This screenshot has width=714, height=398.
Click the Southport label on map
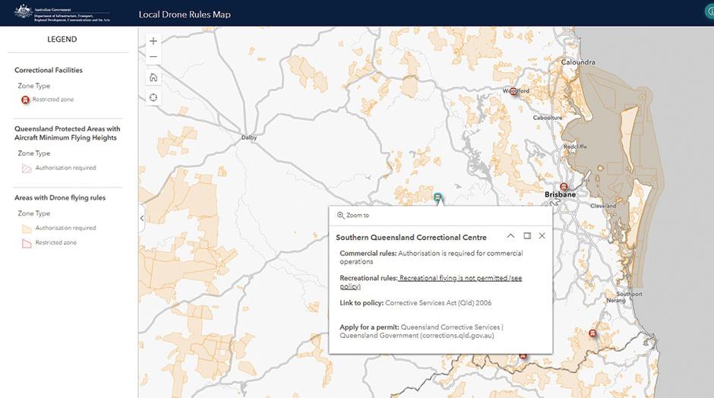[x=629, y=294]
